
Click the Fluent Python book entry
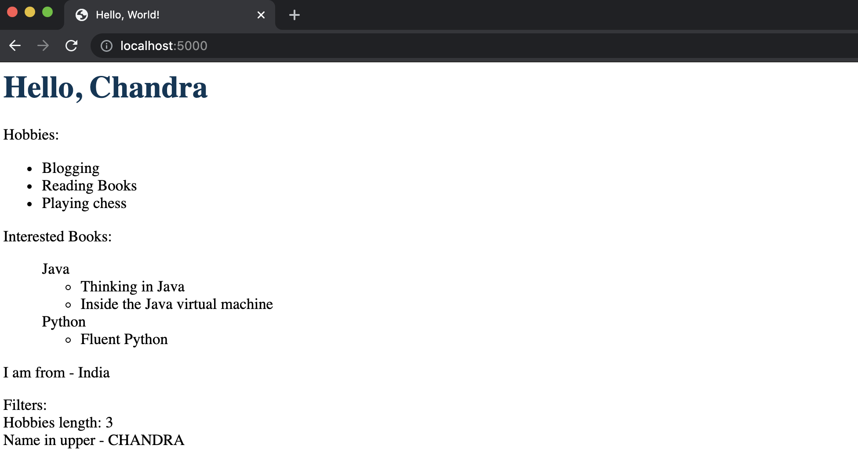[x=124, y=339]
